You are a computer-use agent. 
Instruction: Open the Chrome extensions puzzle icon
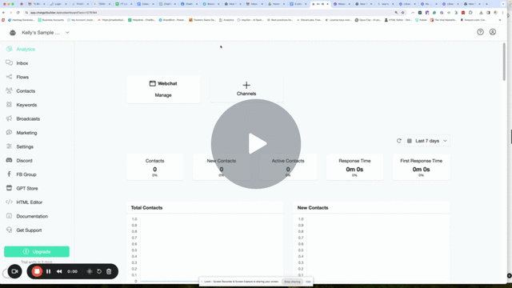(470, 13)
